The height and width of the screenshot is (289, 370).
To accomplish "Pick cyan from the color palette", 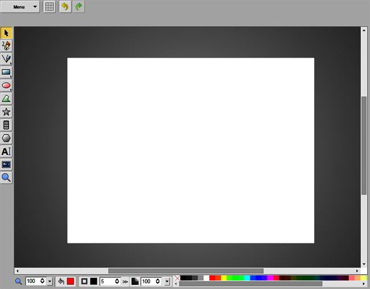I will pos(247,278).
